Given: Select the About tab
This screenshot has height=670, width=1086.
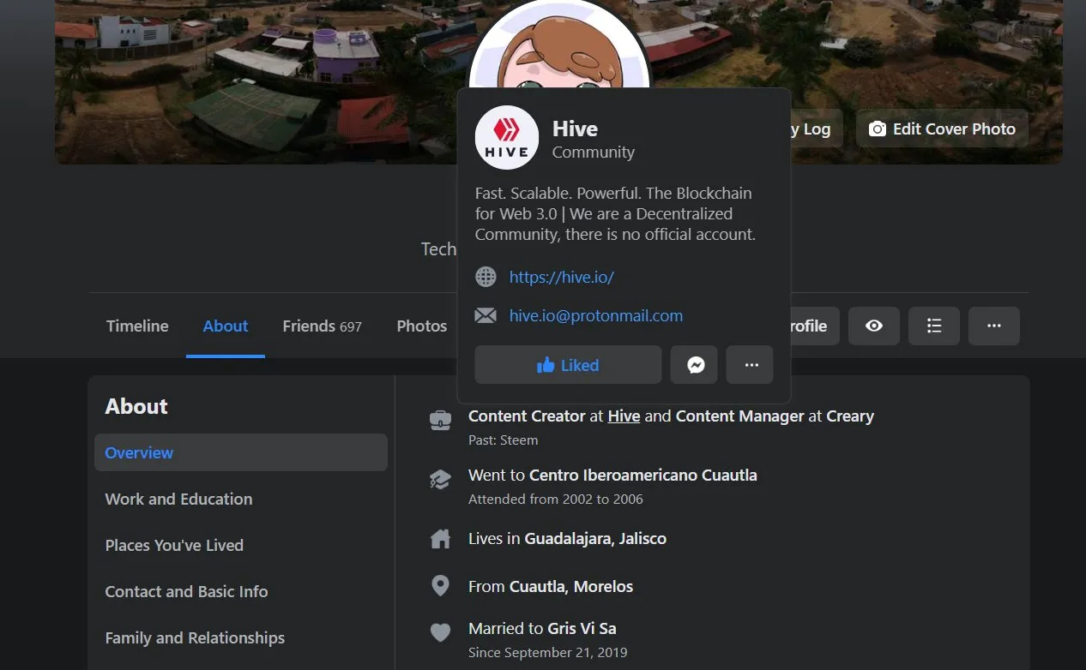Looking at the screenshot, I should 226,326.
